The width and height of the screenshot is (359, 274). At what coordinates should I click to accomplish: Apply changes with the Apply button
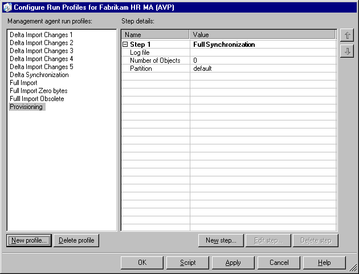click(x=233, y=263)
